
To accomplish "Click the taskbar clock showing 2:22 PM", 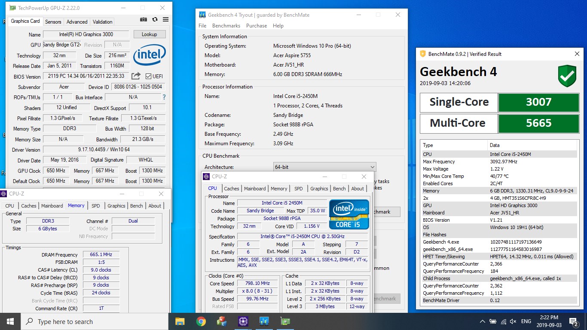I will [x=550, y=321].
